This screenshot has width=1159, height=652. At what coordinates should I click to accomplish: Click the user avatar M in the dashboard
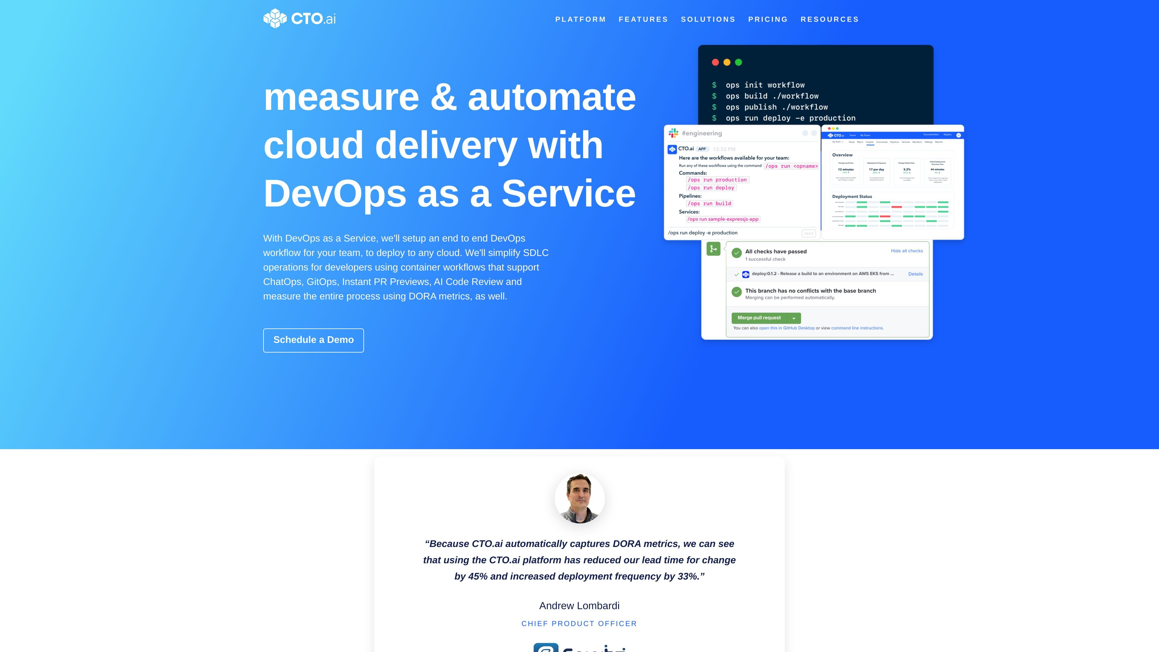(x=958, y=135)
